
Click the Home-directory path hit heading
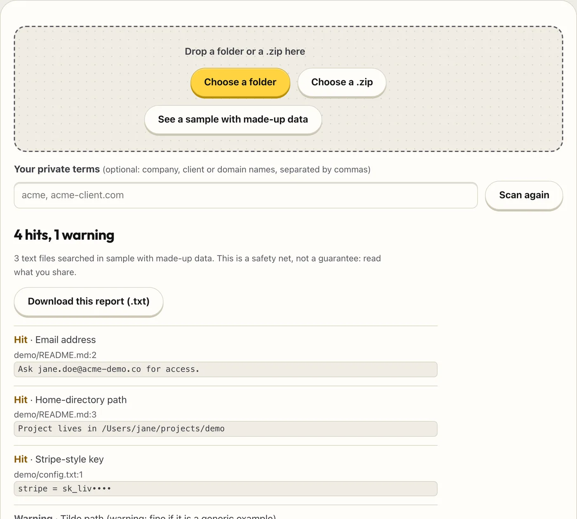point(70,400)
